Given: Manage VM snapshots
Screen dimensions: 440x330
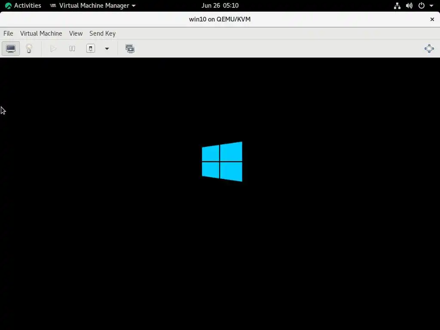Looking at the screenshot, I should [130, 49].
